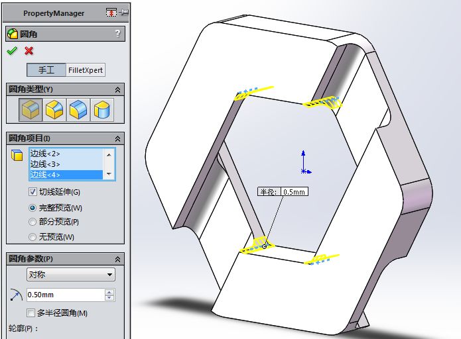Decrease radius with the spinner down arrow
Viewport: 461px width, 339px height.
(109, 297)
